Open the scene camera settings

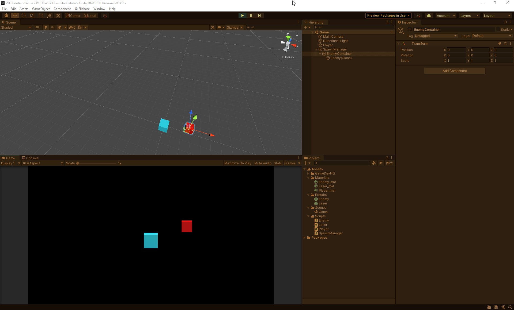click(220, 27)
